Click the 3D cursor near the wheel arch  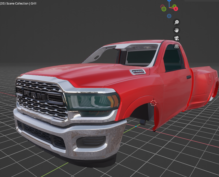point(153,103)
